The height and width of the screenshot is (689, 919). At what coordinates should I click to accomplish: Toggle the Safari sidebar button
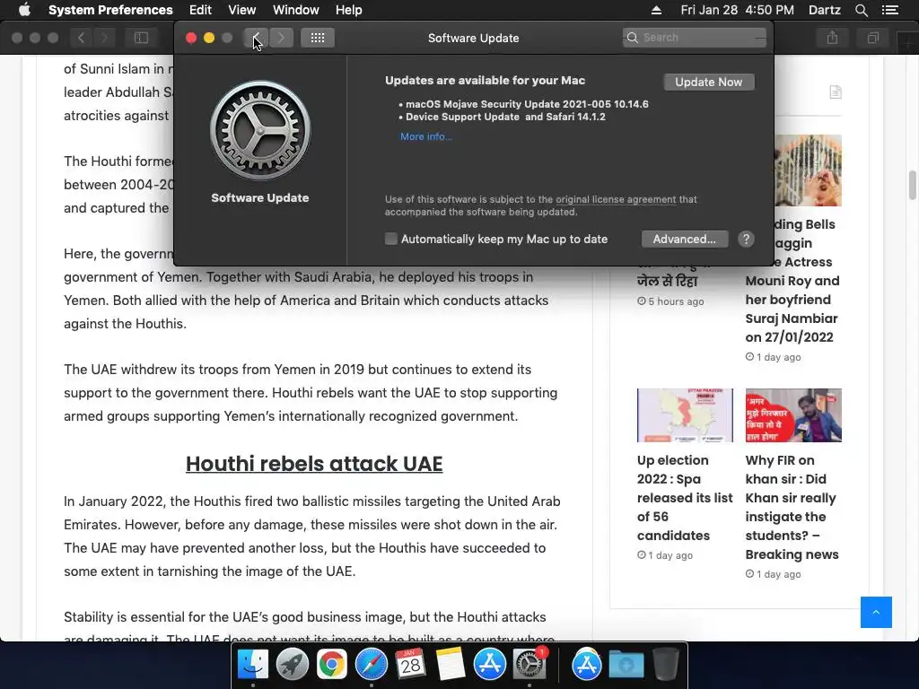click(141, 38)
